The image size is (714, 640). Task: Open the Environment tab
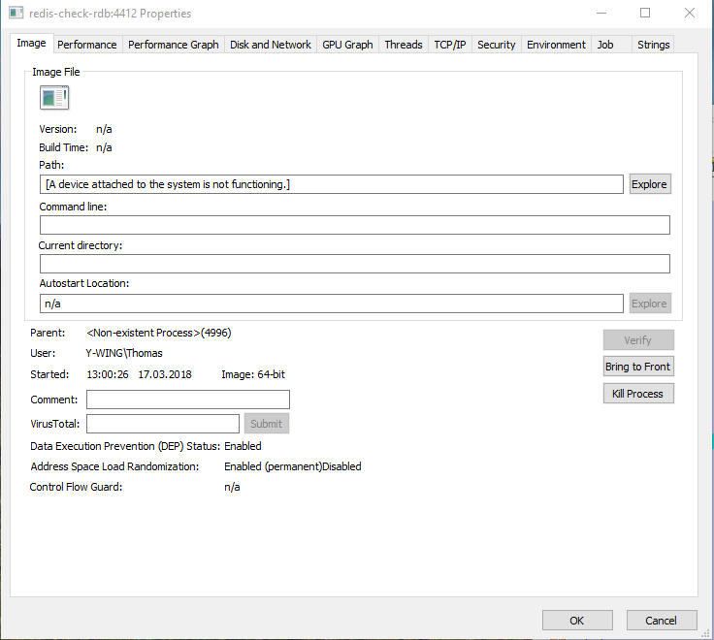pos(556,45)
